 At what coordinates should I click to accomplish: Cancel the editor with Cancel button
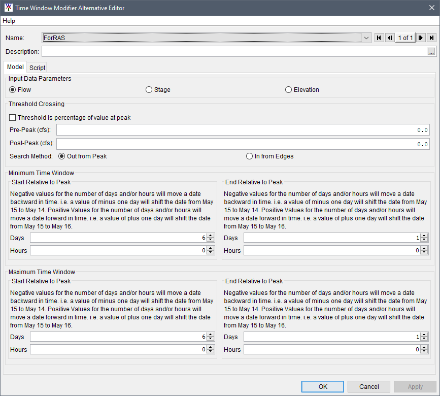point(368,386)
